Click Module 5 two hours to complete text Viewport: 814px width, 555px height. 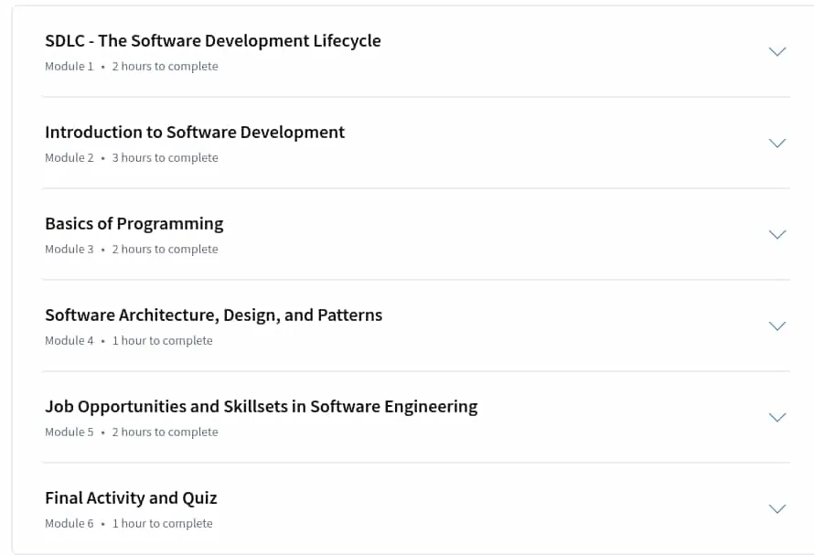point(132,432)
